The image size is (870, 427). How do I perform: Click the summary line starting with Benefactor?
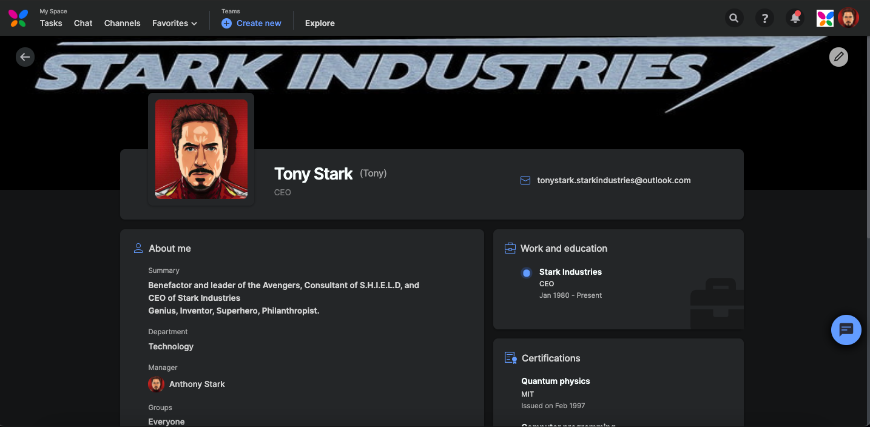click(284, 285)
